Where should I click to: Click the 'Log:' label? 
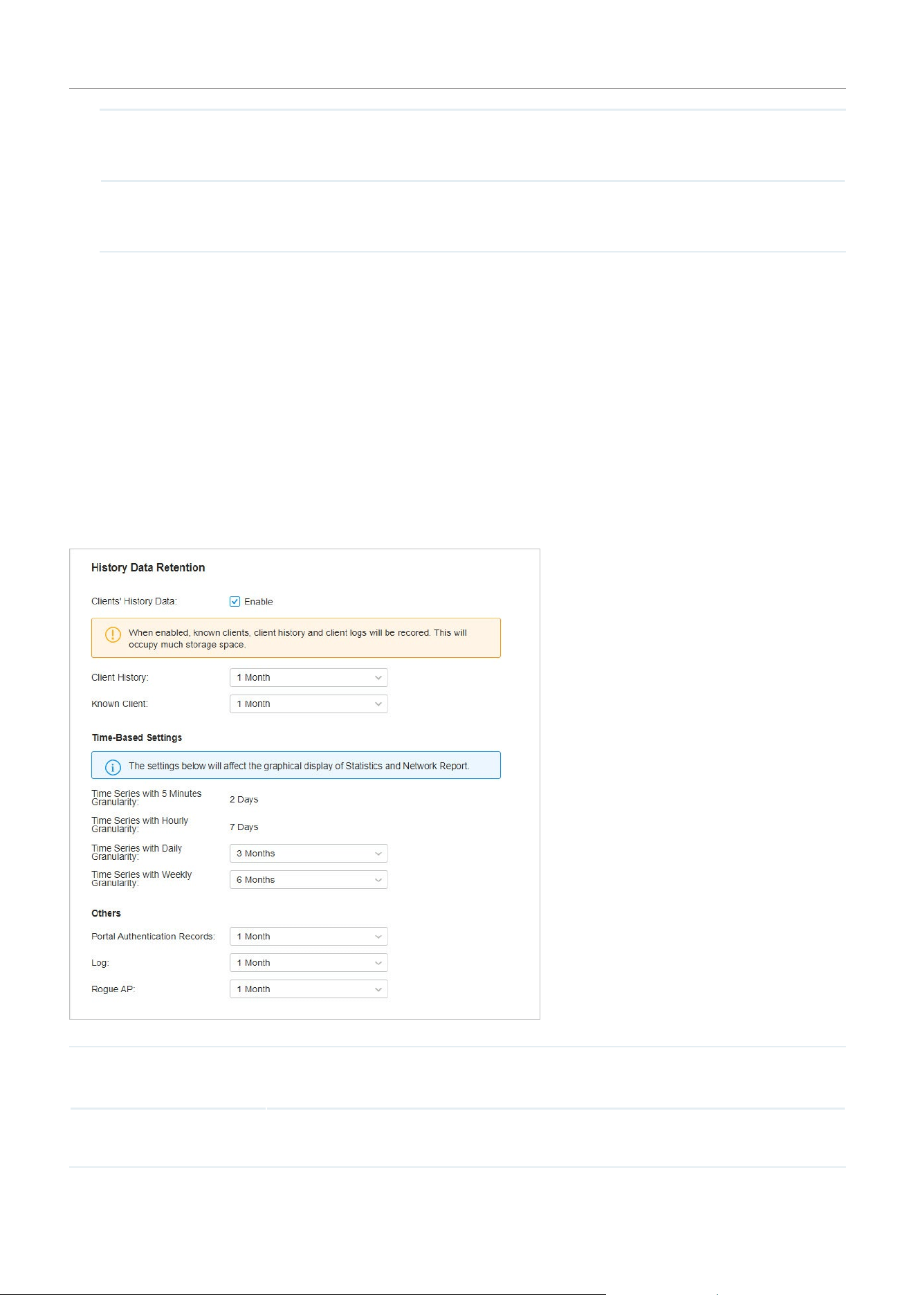tap(100, 962)
